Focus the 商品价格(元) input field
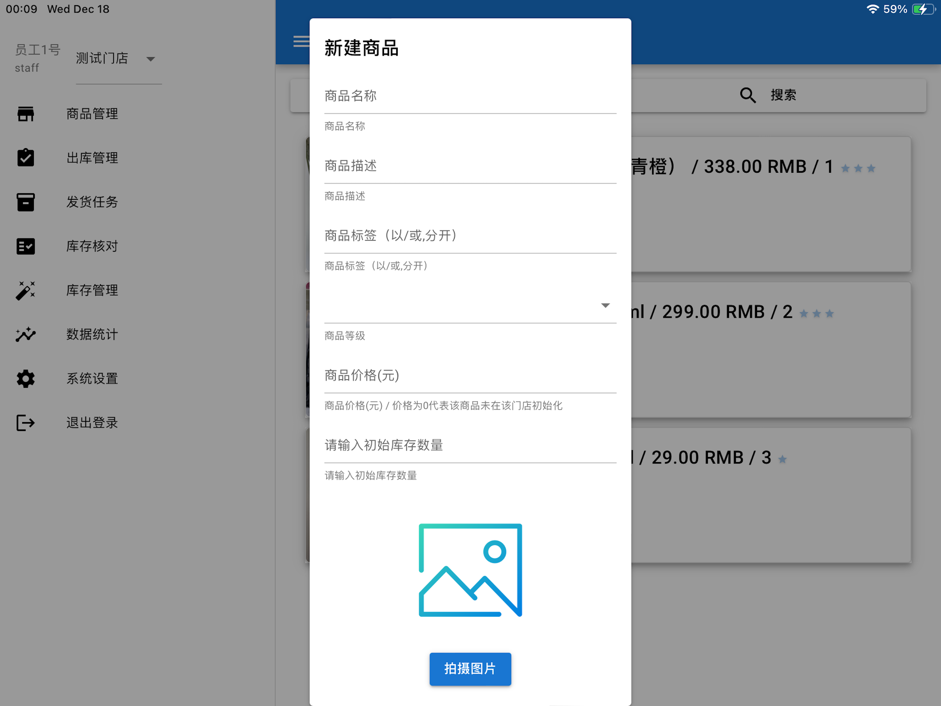This screenshot has width=941, height=706. 470,375
